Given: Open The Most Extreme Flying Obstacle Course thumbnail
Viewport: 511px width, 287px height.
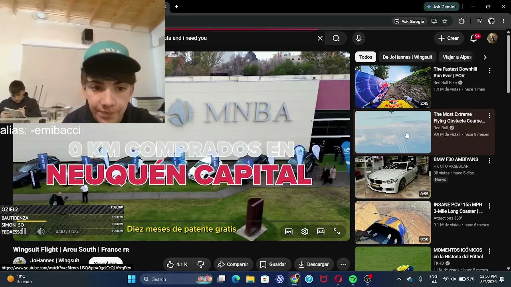Looking at the screenshot, I should coord(393,132).
